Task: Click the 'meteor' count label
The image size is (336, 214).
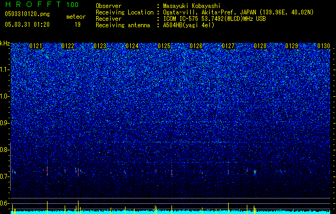Action: pos(76,17)
